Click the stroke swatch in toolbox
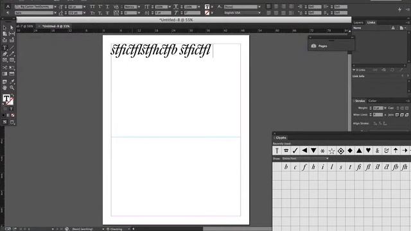 10,101
